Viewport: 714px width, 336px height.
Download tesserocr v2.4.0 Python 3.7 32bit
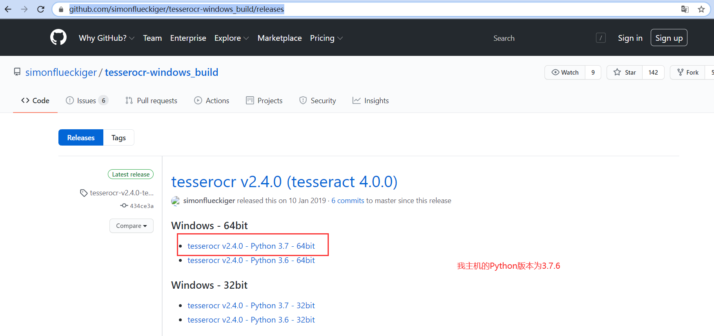(x=251, y=305)
